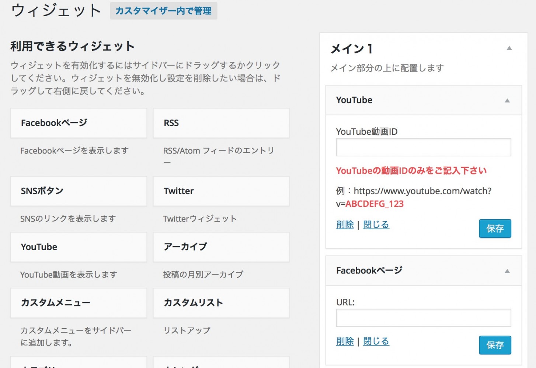
Task: Select the Twitter available widget
Action: [221, 191]
